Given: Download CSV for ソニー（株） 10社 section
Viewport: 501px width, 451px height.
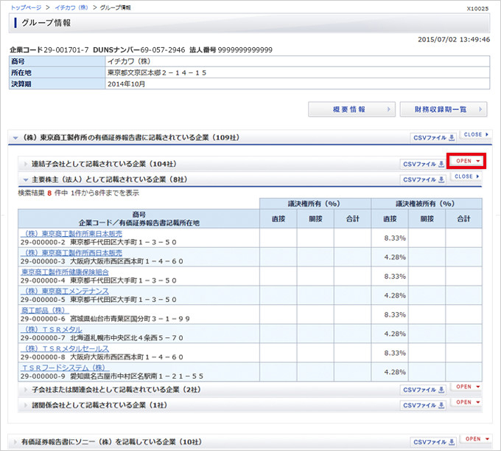Looking at the screenshot, I should 433,442.
